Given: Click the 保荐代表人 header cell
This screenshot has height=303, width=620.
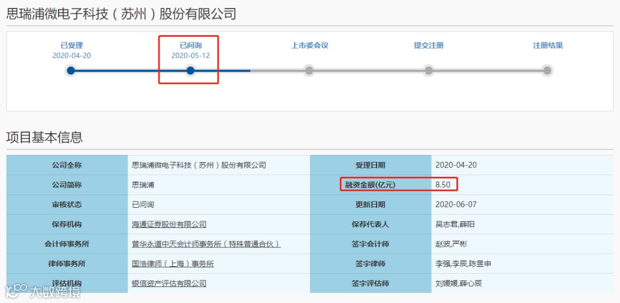Looking at the screenshot, I should [370, 224].
